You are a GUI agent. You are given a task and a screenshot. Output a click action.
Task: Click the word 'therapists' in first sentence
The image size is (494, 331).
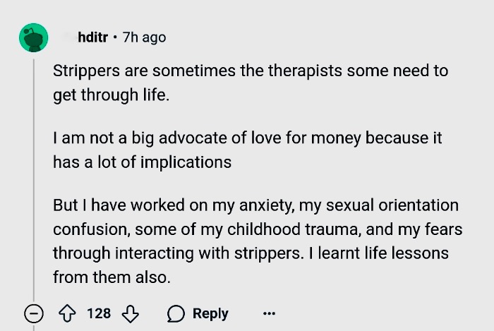point(305,71)
